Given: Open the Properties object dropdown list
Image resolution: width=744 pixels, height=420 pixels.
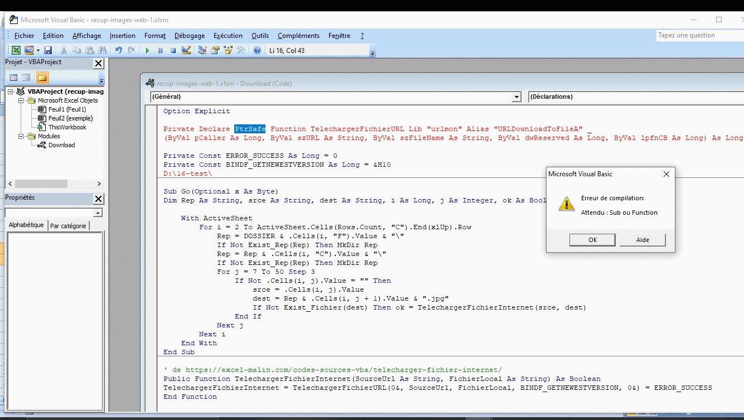Looking at the screenshot, I should pos(98,213).
